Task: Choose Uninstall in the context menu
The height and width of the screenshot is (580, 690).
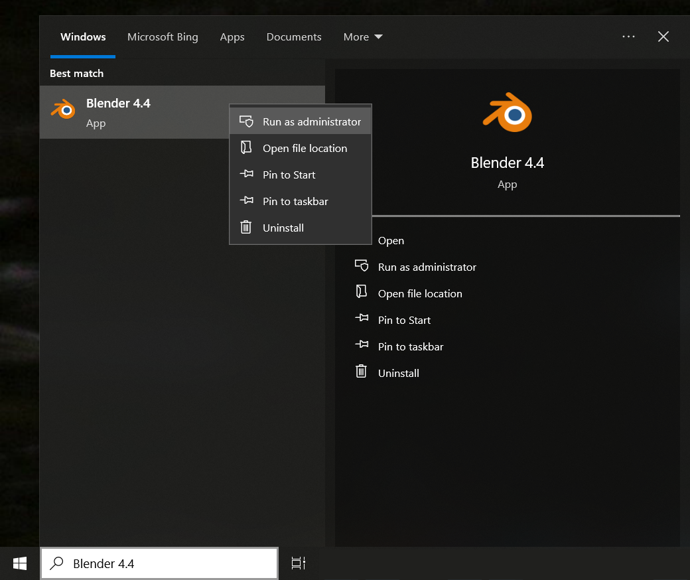Action: pyautogui.click(x=301, y=228)
